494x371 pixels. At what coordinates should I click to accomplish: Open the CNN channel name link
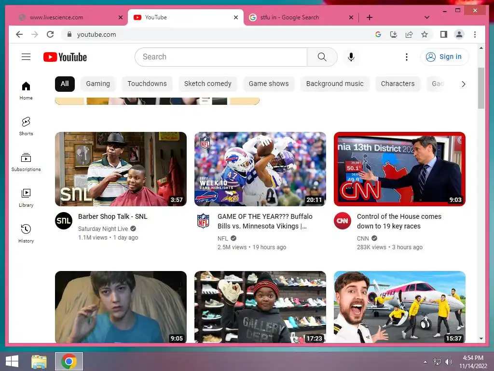(x=363, y=238)
